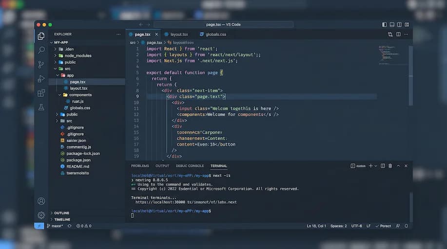The image size is (447, 249).
Task: Collapse the components folder
Action: pyautogui.click(x=60, y=95)
